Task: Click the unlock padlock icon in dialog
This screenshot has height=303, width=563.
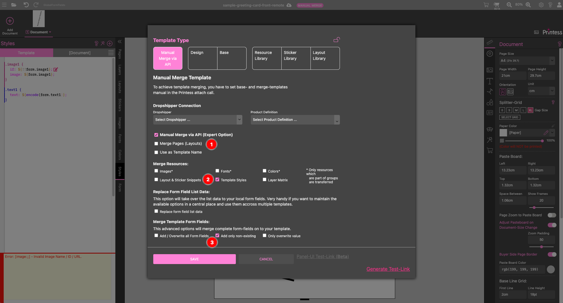Action: (x=336, y=40)
